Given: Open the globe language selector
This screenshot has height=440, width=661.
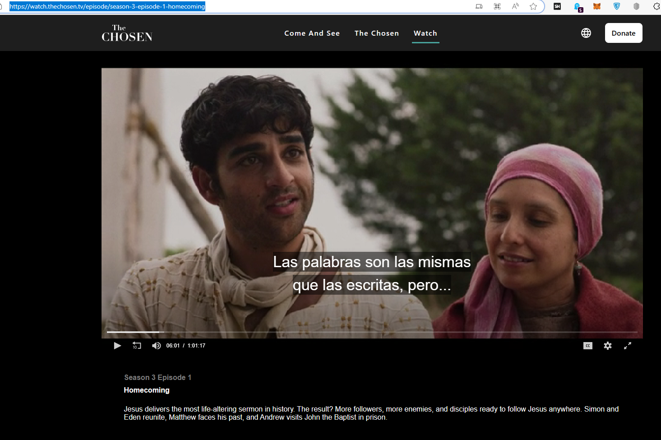Looking at the screenshot, I should click(x=586, y=33).
